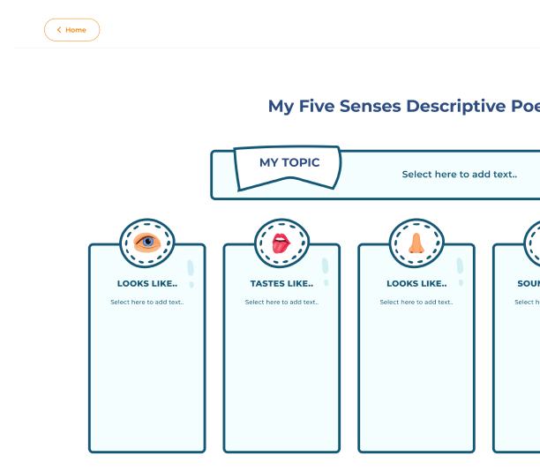Add text under first Looks Like card
The height and width of the screenshot is (471, 540).
[147, 302]
